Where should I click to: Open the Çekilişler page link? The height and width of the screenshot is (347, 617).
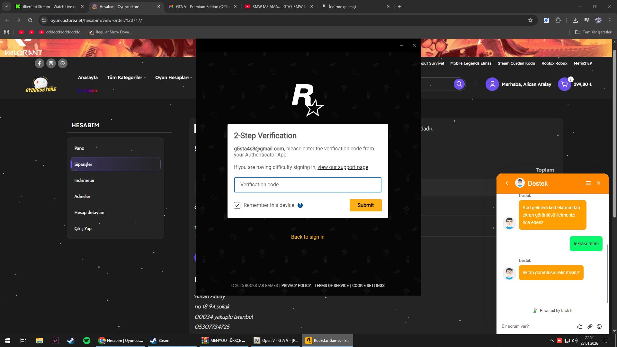88,91
